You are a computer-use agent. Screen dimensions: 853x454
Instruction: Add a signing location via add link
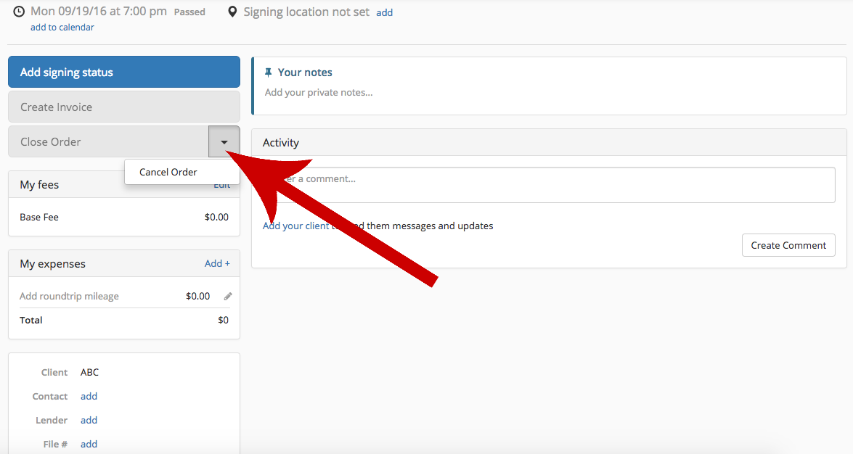[x=385, y=12]
